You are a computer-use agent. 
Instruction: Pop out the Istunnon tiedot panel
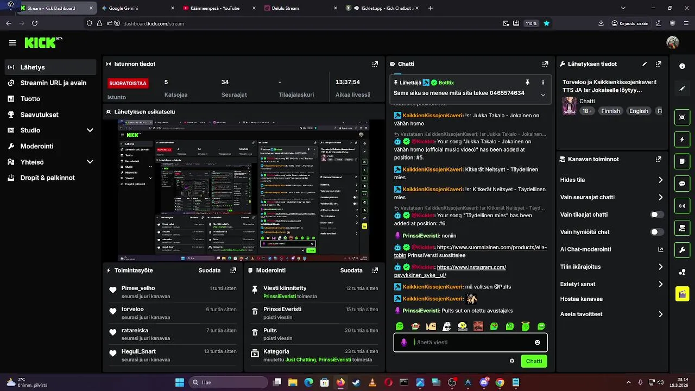[375, 64]
